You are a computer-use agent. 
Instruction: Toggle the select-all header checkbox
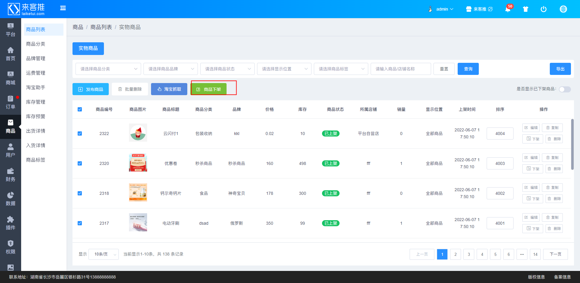(x=80, y=109)
